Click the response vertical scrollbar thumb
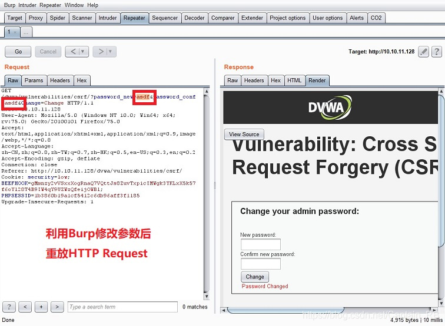This screenshot has height=326, width=445. [x=441, y=170]
